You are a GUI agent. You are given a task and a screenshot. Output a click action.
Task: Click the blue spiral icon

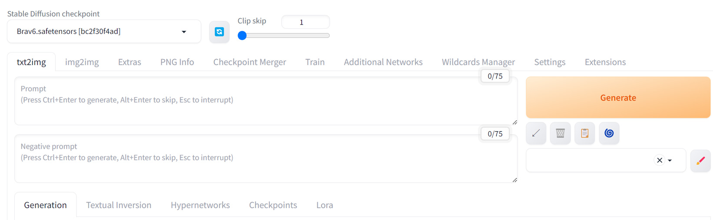coord(609,133)
